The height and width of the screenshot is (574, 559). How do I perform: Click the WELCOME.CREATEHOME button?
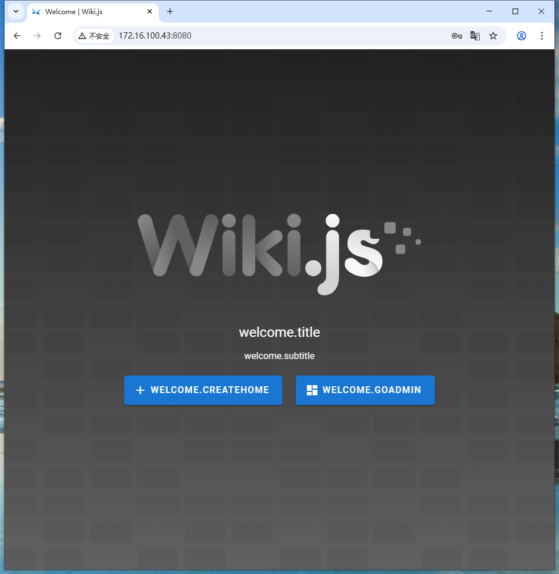pos(203,390)
